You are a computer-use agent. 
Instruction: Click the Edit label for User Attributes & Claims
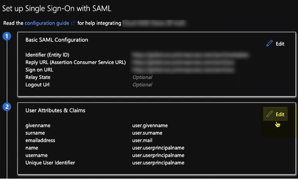click(x=280, y=114)
